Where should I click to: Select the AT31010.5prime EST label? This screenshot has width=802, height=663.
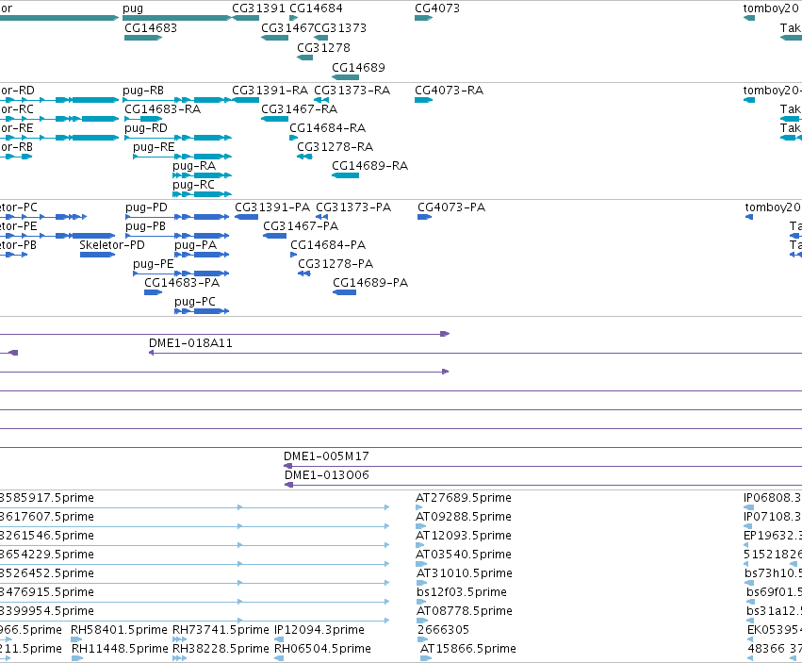(x=464, y=574)
